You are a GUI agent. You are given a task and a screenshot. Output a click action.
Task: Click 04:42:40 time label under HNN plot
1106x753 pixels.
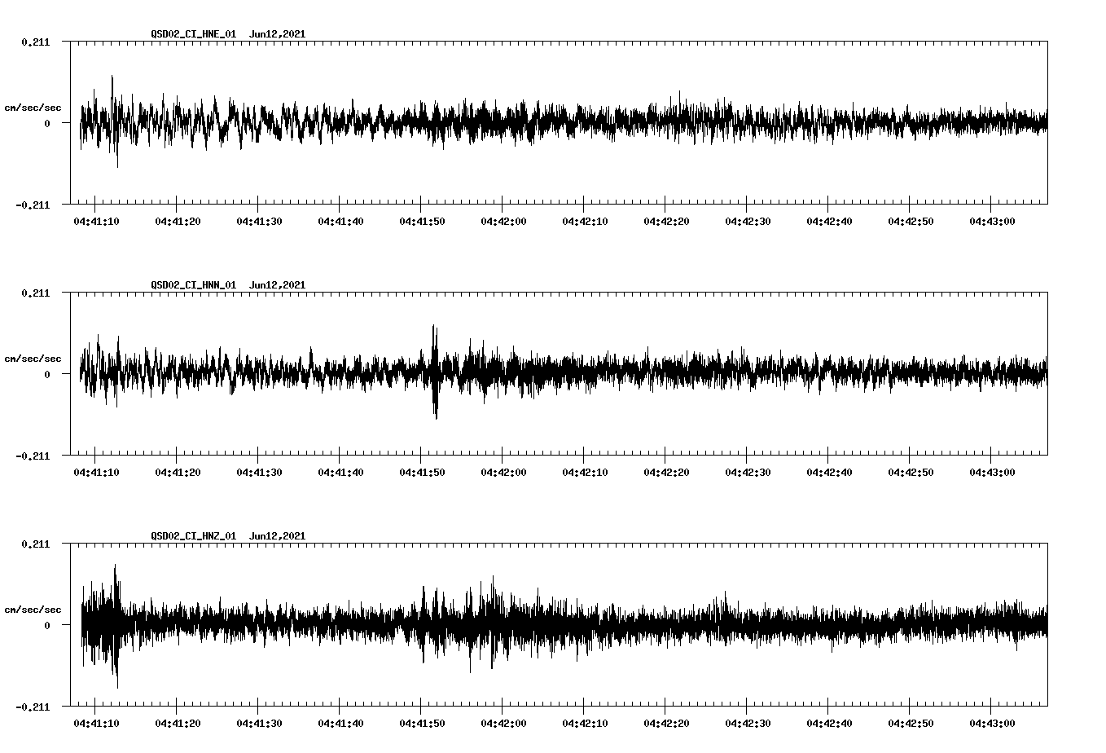[829, 473]
